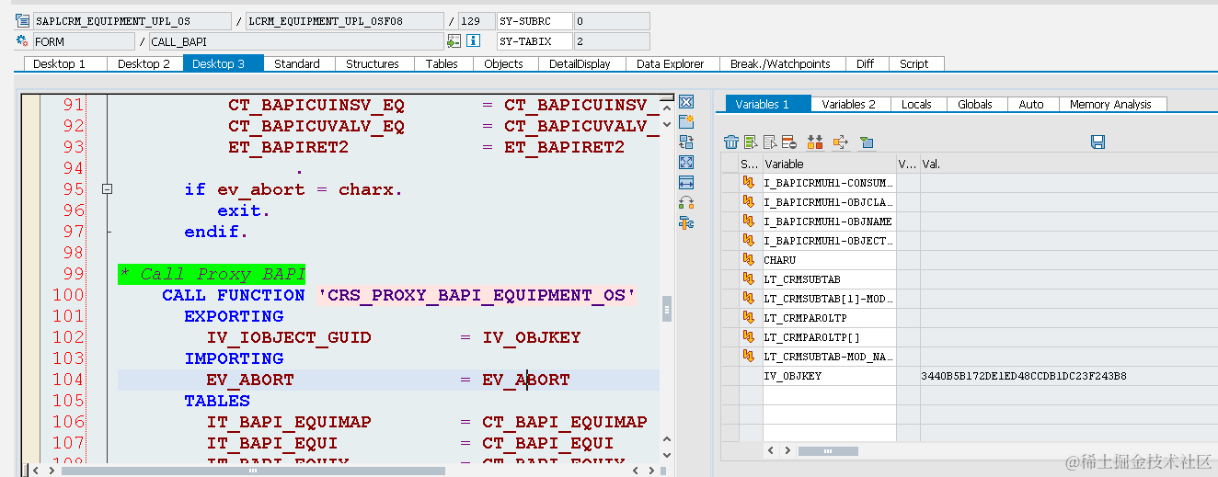
Task: Switch to the Locals tab
Action: (x=916, y=104)
